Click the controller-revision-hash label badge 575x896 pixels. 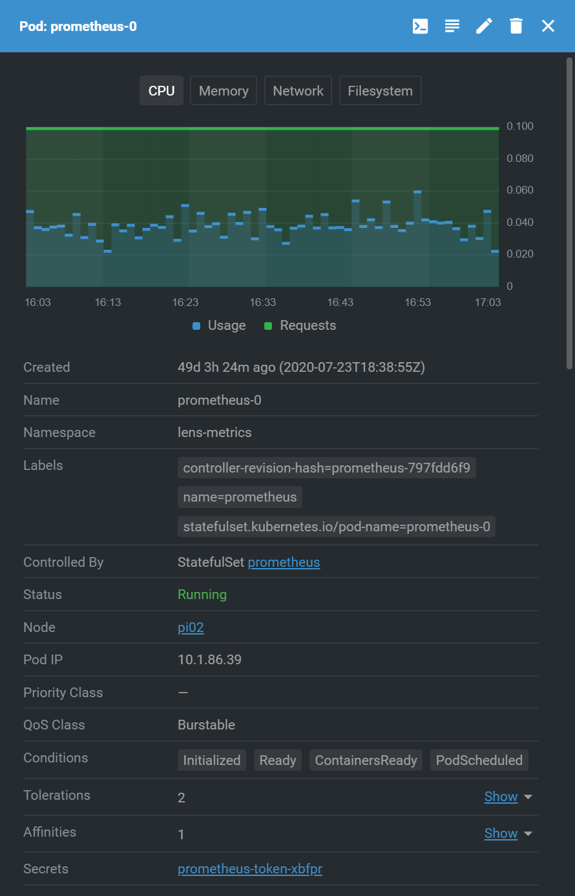[x=327, y=468]
